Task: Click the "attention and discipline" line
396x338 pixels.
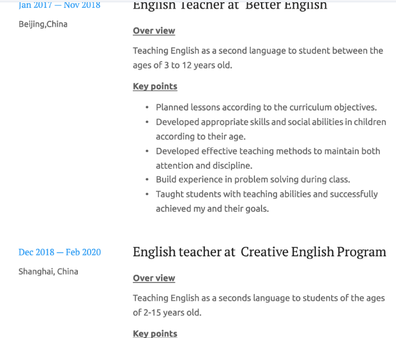Action: point(204,165)
